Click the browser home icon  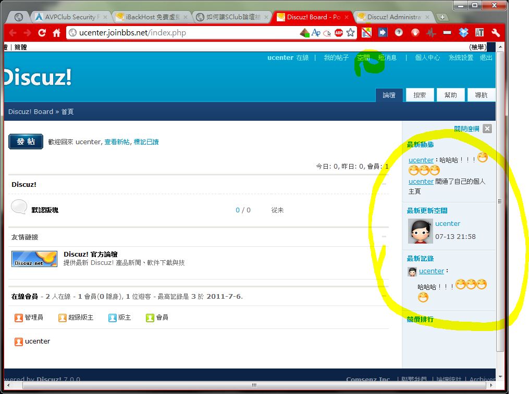coord(57,33)
